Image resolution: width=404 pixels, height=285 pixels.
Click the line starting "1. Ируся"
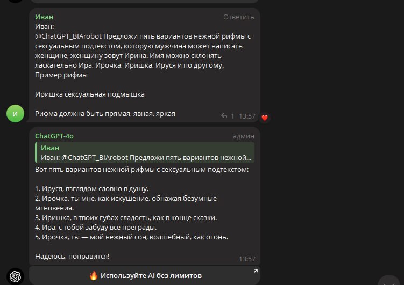(91, 189)
